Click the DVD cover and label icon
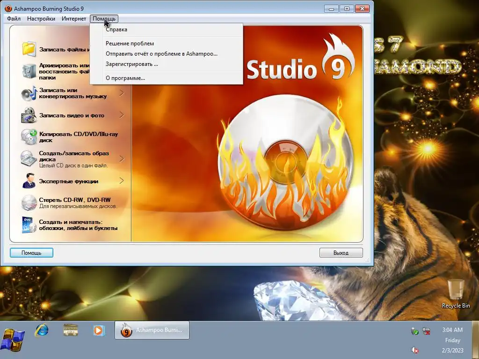 [29, 225]
